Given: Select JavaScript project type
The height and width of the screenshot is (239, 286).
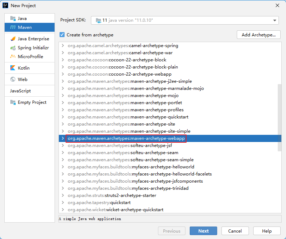Looking at the screenshot, I should tap(30, 91).
